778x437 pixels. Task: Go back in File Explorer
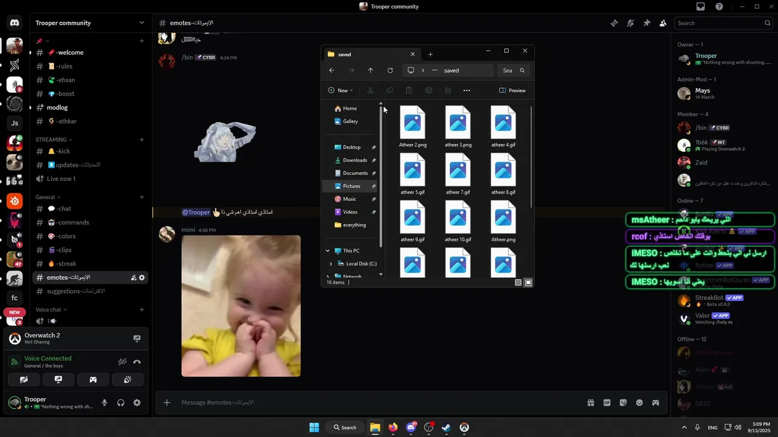[x=331, y=70]
